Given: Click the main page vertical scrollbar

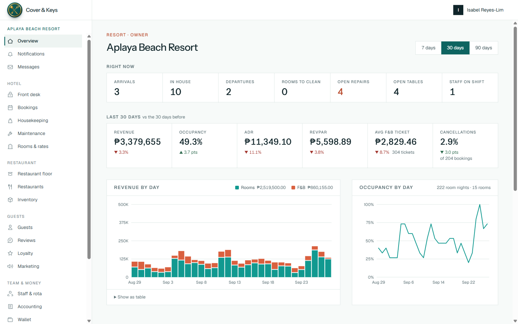Looking at the screenshot, I should point(515,108).
